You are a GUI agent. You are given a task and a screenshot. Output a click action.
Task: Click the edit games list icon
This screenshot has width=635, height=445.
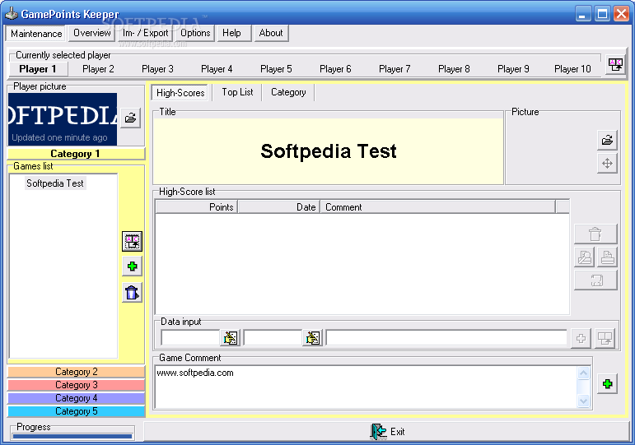[132, 242]
